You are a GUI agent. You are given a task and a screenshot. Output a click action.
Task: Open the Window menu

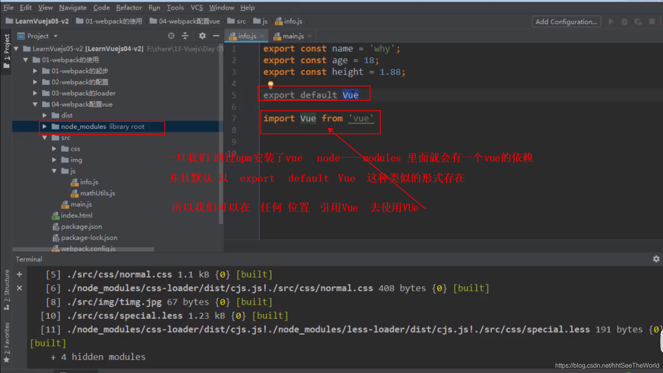(221, 7)
